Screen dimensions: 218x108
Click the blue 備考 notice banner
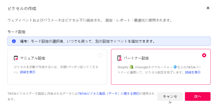pyautogui.click(x=109, y=41)
